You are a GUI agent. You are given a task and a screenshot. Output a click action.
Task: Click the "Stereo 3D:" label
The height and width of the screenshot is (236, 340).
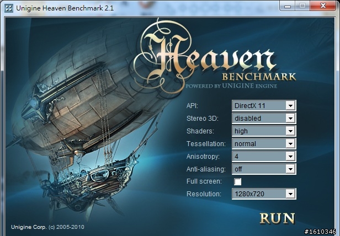coord(203,119)
